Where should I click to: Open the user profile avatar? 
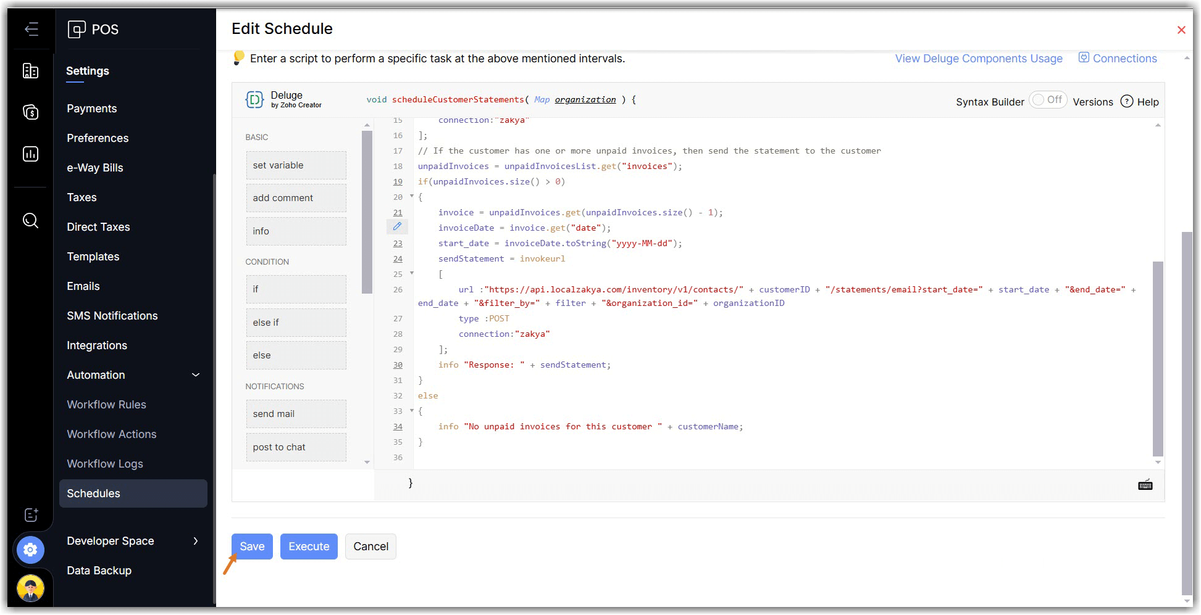pyautogui.click(x=30, y=587)
